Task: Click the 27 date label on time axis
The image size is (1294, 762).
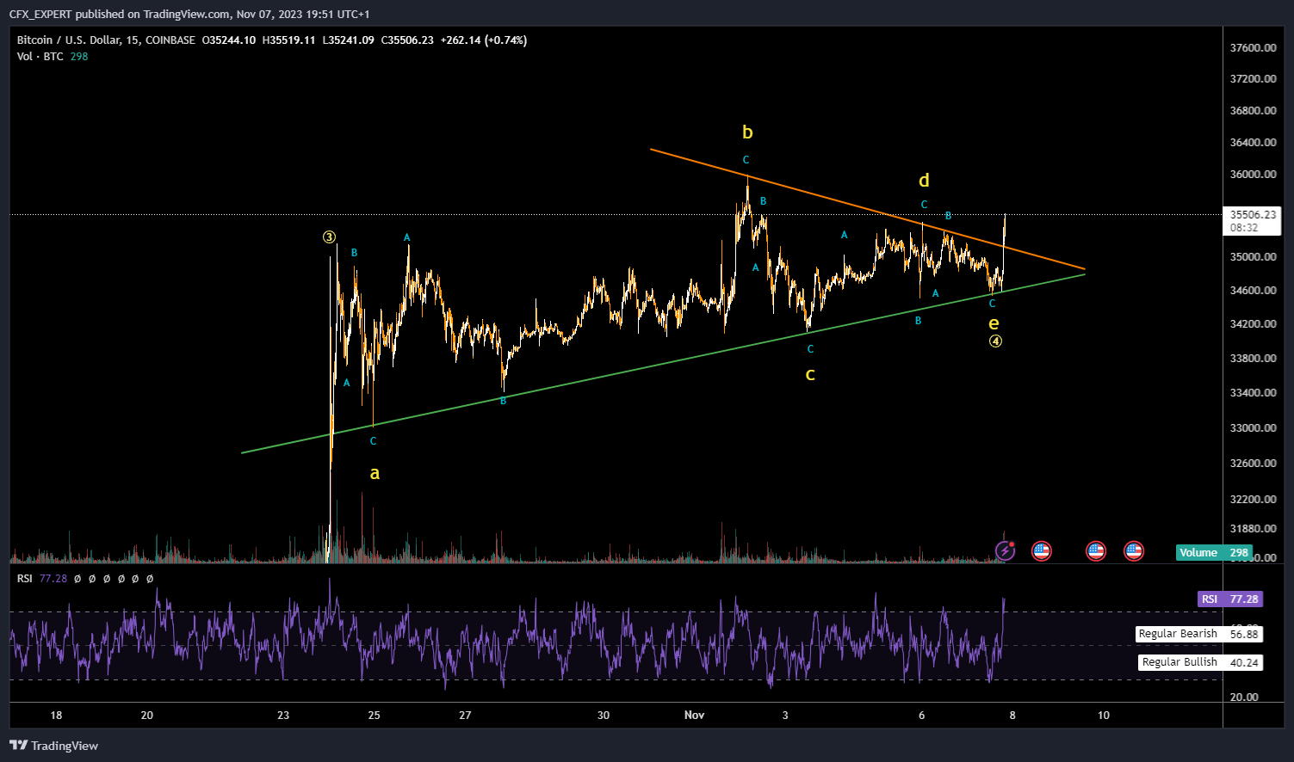Action: 465,715
